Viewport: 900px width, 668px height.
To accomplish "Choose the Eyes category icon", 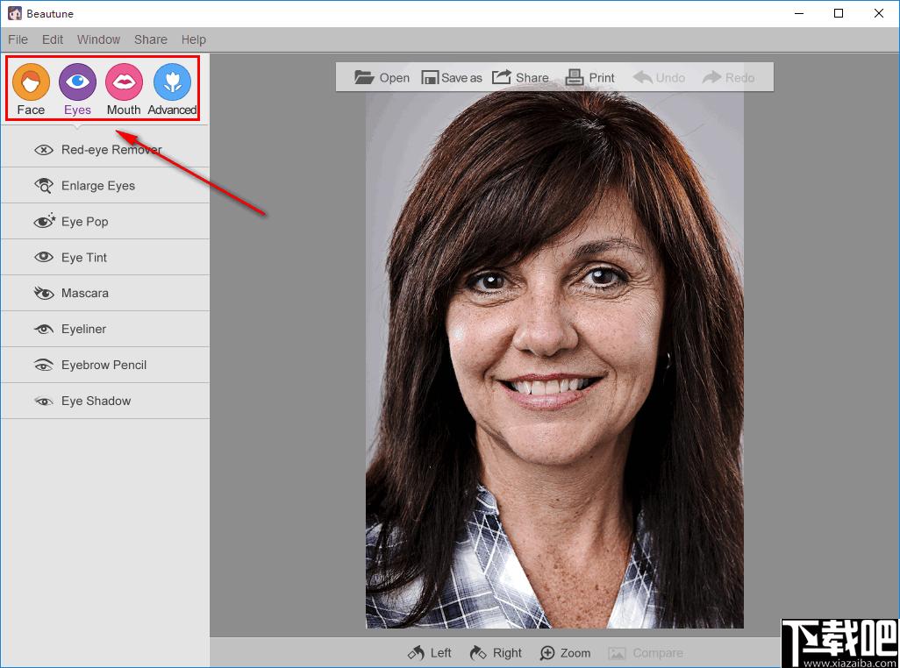I will 77,82.
